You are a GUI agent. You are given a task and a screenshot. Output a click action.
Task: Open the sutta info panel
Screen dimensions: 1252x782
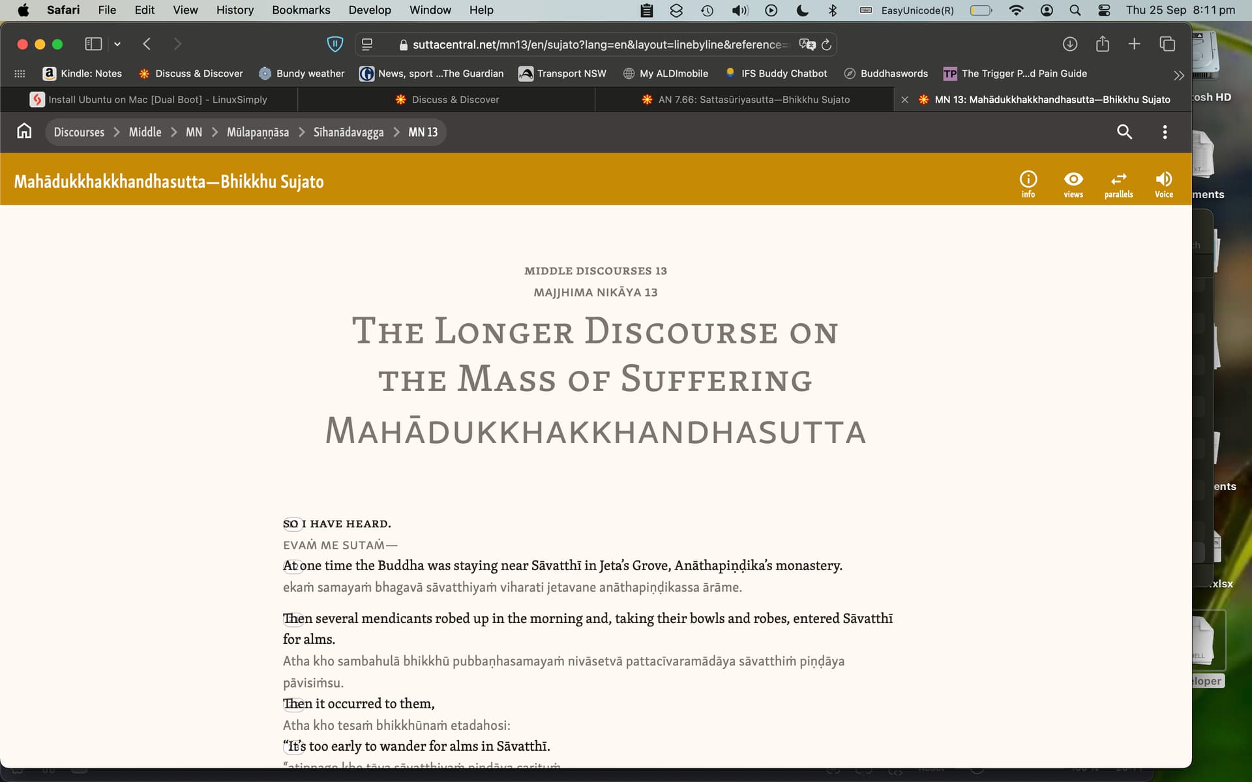pos(1028,184)
